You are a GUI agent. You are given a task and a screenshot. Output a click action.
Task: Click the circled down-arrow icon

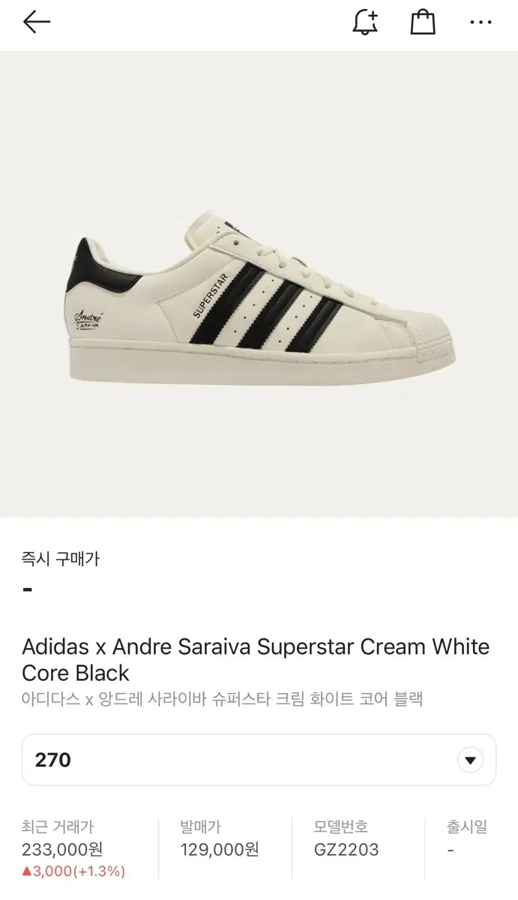470,760
